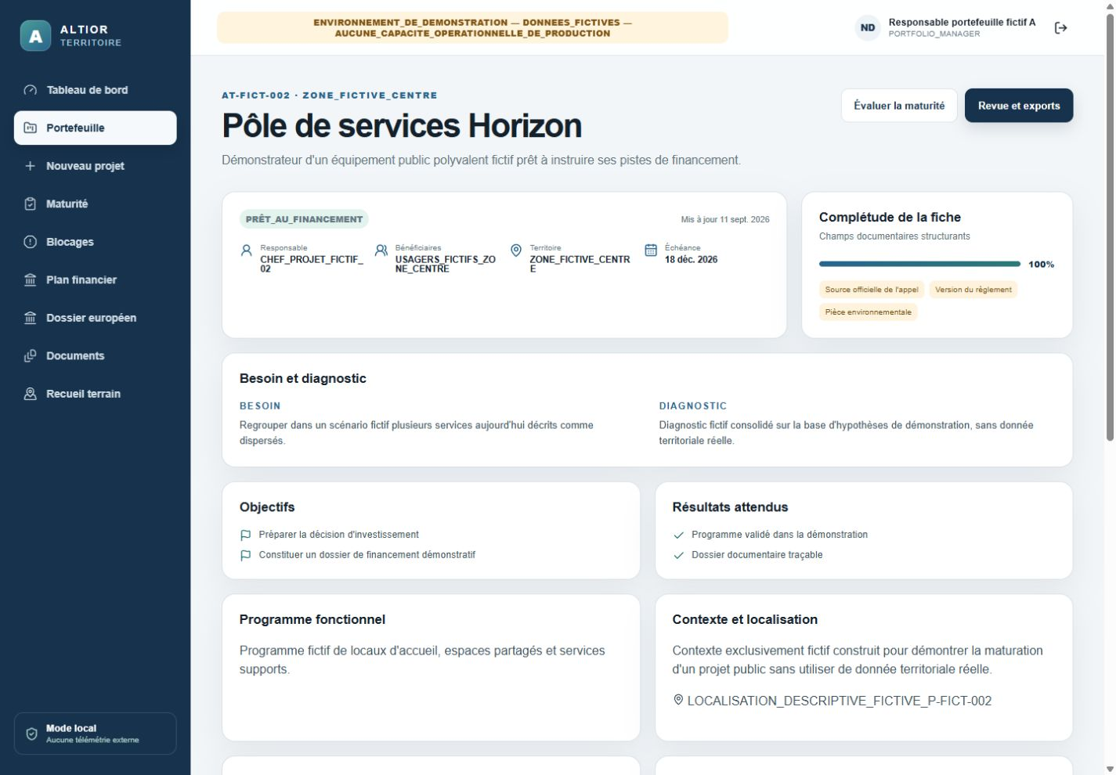Click the Territoire map pin icon
This screenshot has height=775, width=1116.
coord(516,251)
